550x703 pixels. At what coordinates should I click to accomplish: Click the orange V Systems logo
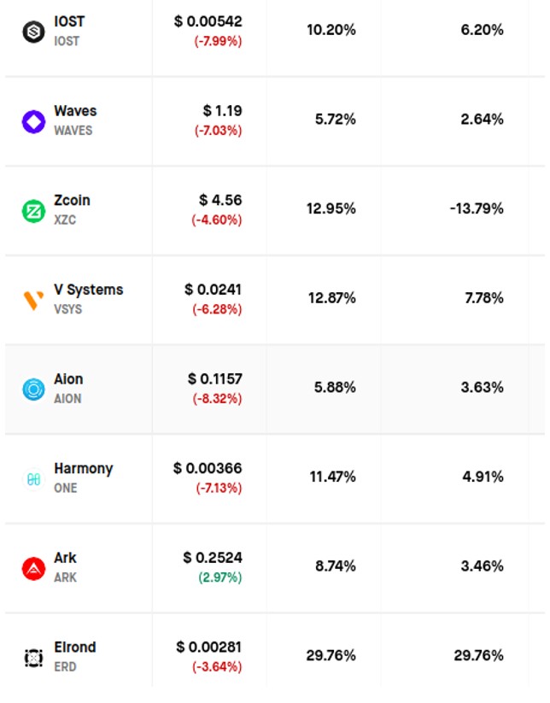(33, 300)
